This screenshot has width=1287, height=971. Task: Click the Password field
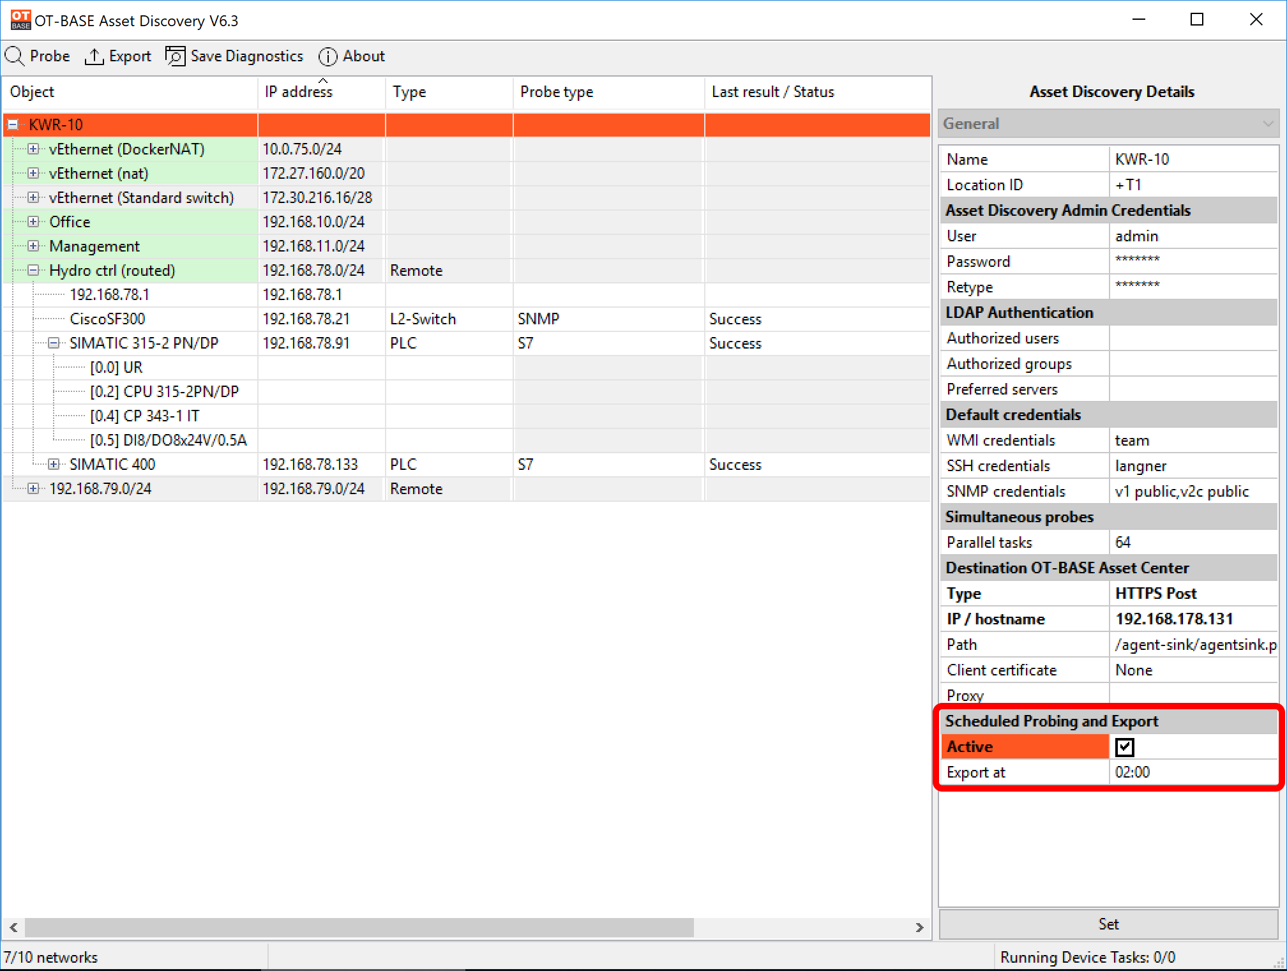pyautogui.click(x=1193, y=261)
